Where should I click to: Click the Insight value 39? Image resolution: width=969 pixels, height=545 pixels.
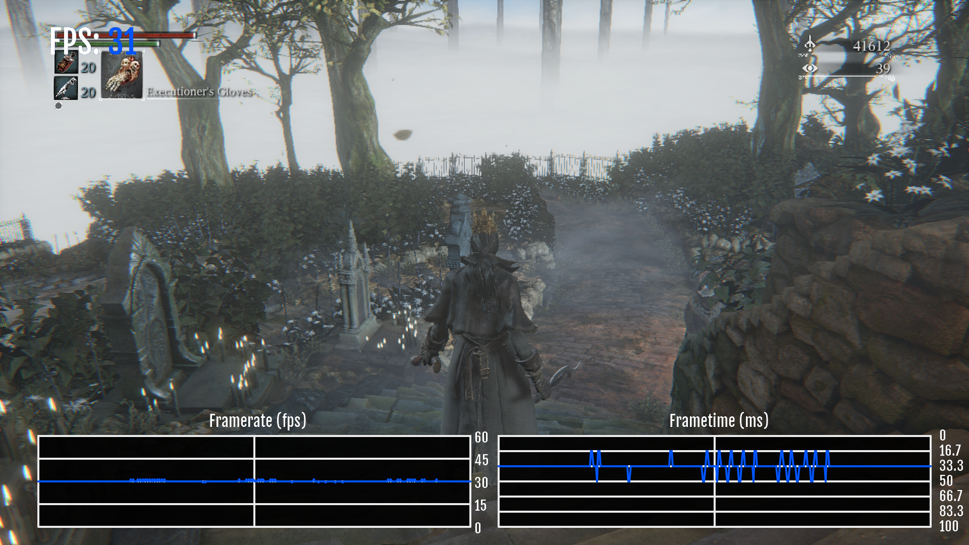tap(883, 68)
